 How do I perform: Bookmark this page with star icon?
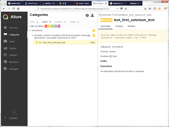pyautogui.click(x=126, y=8)
